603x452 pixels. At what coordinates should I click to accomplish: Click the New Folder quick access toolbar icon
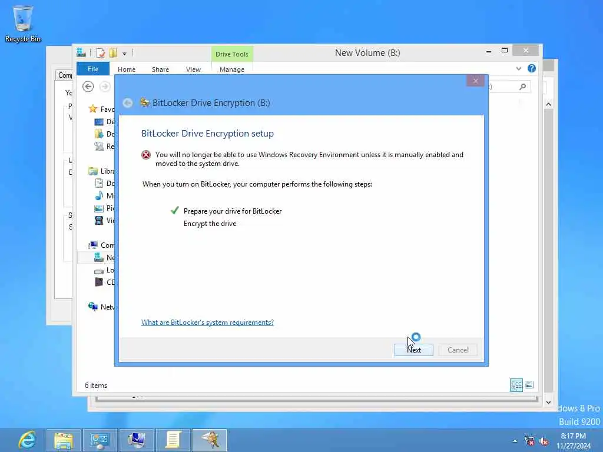[114, 52]
